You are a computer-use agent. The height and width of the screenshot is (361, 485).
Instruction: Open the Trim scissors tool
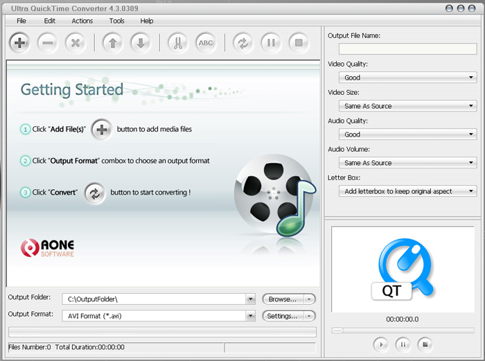coord(178,43)
